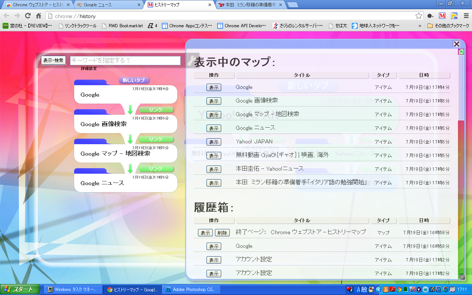Expand hidden tray icons with the round arrow

379,289
